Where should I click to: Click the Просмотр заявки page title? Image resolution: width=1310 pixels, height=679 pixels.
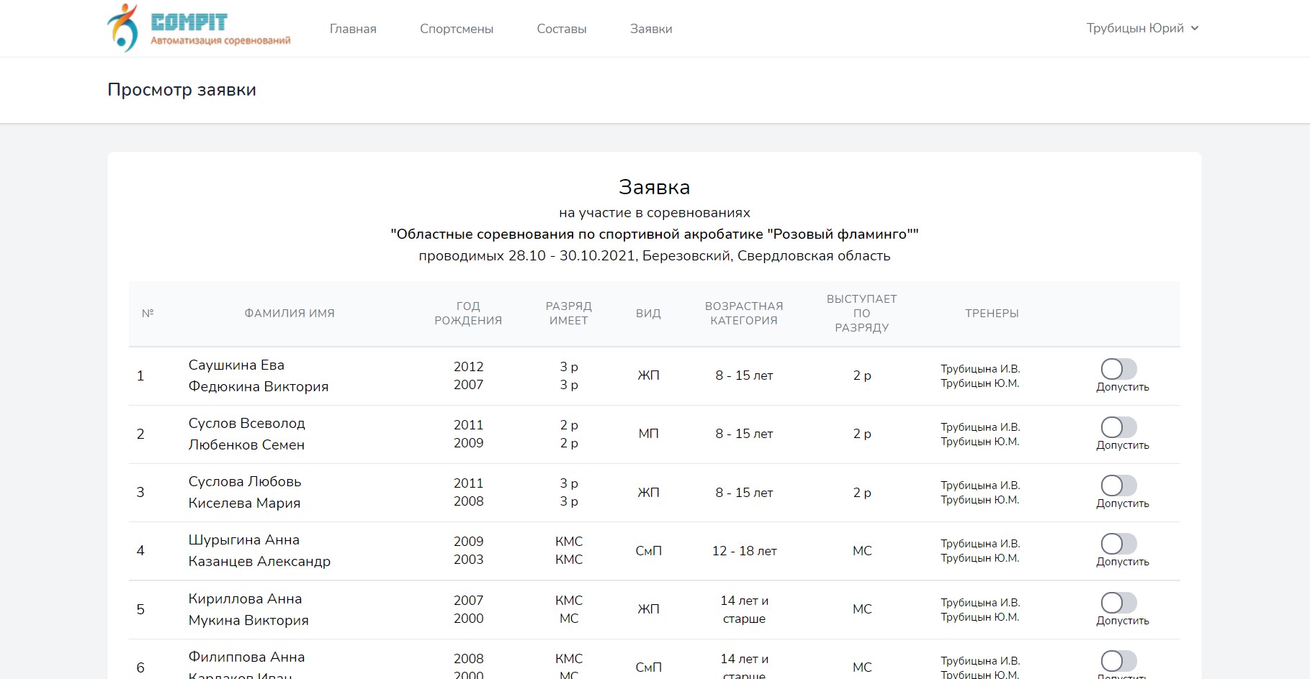pos(181,89)
